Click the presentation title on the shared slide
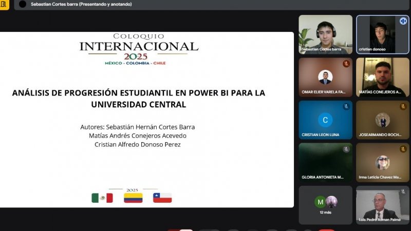The height and width of the screenshot is (231, 411). pos(139,98)
